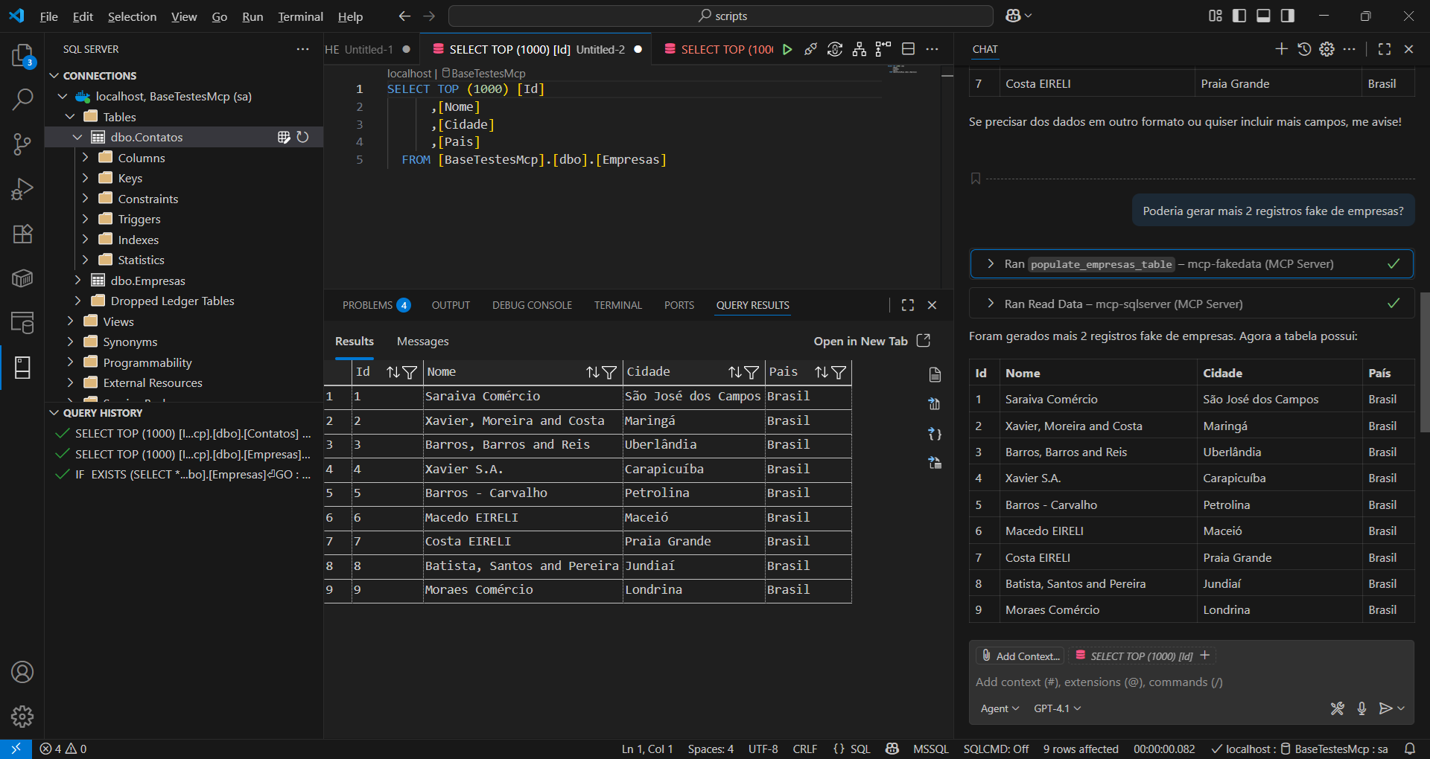Click the chat panel vertical scrollbar
Screen dimensions: 1430x759
pos(1424,362)
